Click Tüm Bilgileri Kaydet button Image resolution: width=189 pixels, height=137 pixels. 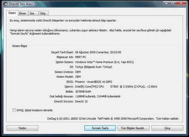click(134, 128)
